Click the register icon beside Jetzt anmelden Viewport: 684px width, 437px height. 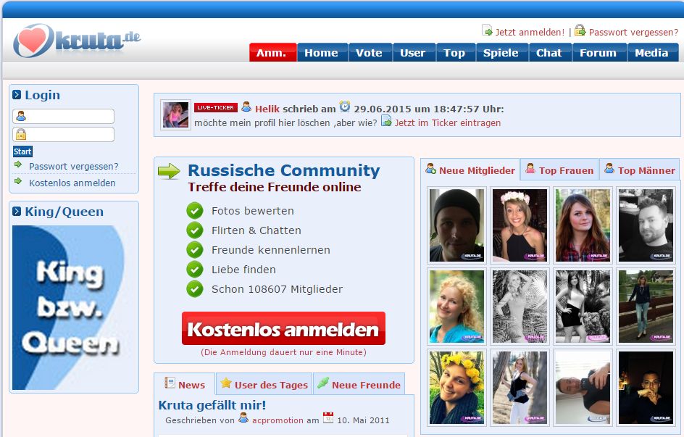(x=487, y=30)
